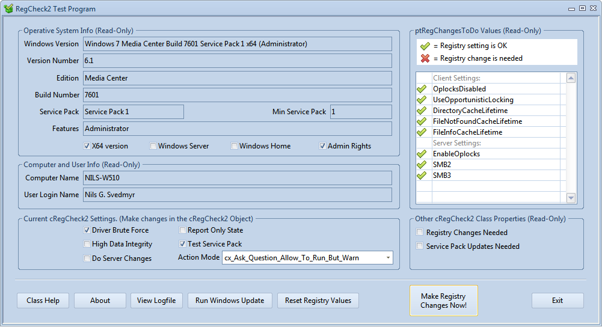
Task: Select the EnableOplocks row text
Action: click(456, 153)
